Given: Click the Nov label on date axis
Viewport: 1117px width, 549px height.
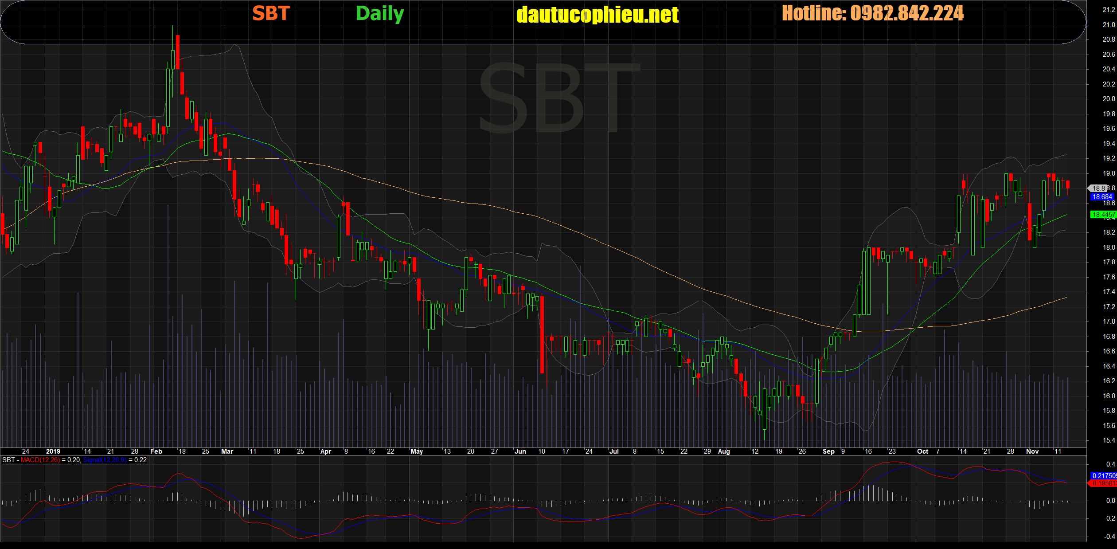Looking at the screenshot, I should point(1032,451).
